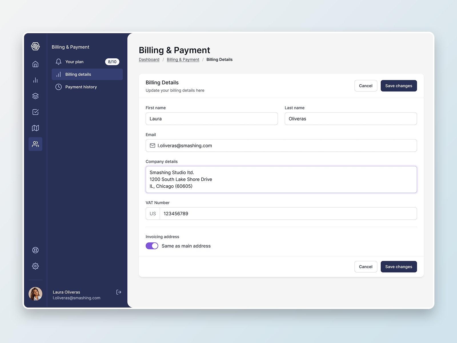Click the bell icon beside Your plan

(x=58, y=61)
